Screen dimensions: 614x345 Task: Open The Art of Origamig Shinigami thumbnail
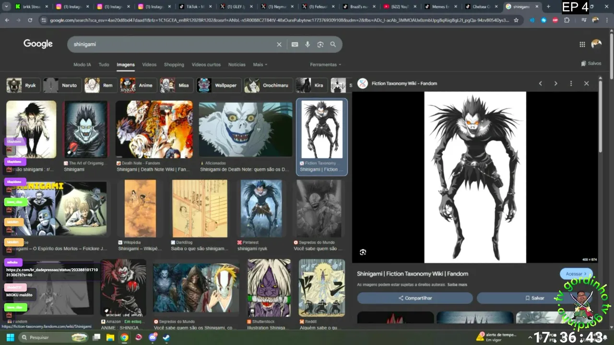pyautogui.click(x=86, y=129)
